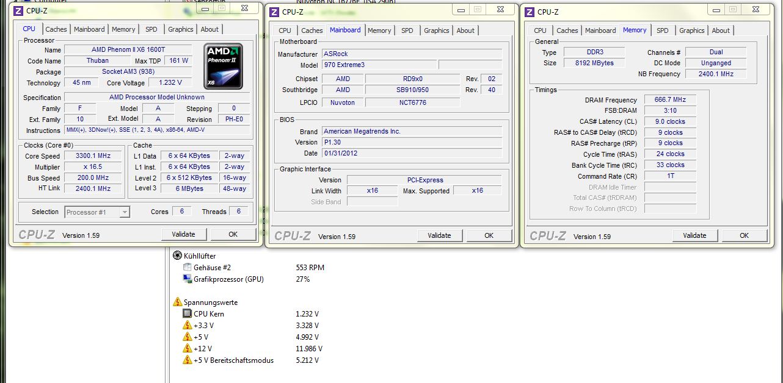Open About tab in the first CPU-Z window

pos(209,29)
